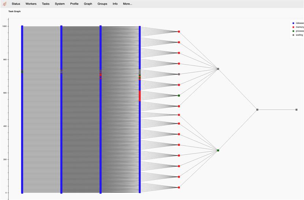Go to the Tasks page
Image resolution: width=304 pixels, height=200 pixels.
click(46, 4)
